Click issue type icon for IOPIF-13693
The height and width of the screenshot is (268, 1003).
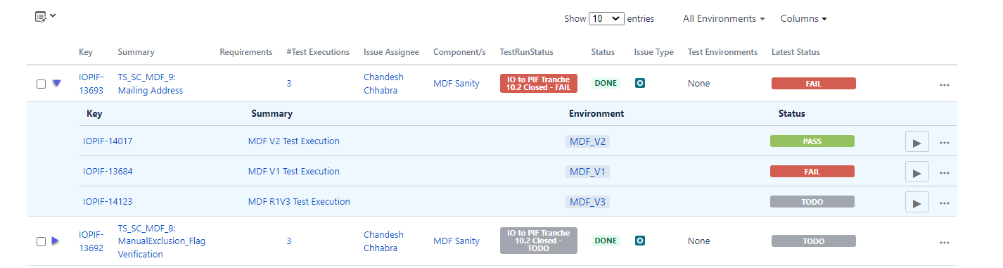(x=640, y=83)
